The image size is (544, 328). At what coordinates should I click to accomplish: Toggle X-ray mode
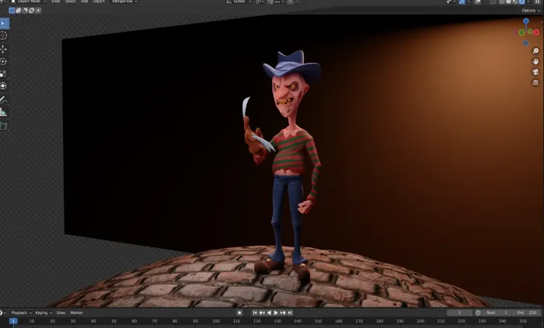click(x=493, y=2)
